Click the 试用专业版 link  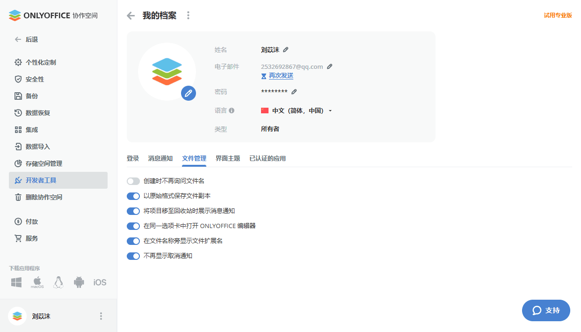(x=558, y=15)
